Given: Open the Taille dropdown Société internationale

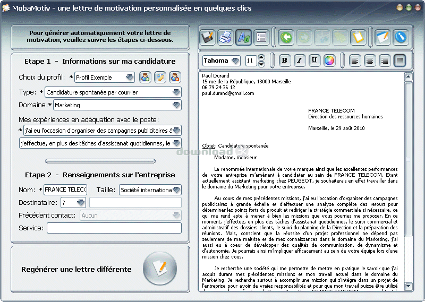Looking at the screenshot, I should pos(150,190).
